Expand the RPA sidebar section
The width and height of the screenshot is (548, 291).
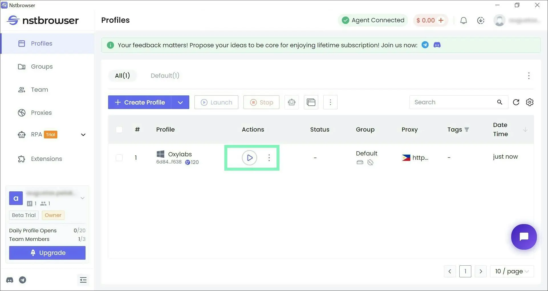[x=83, y=135]
